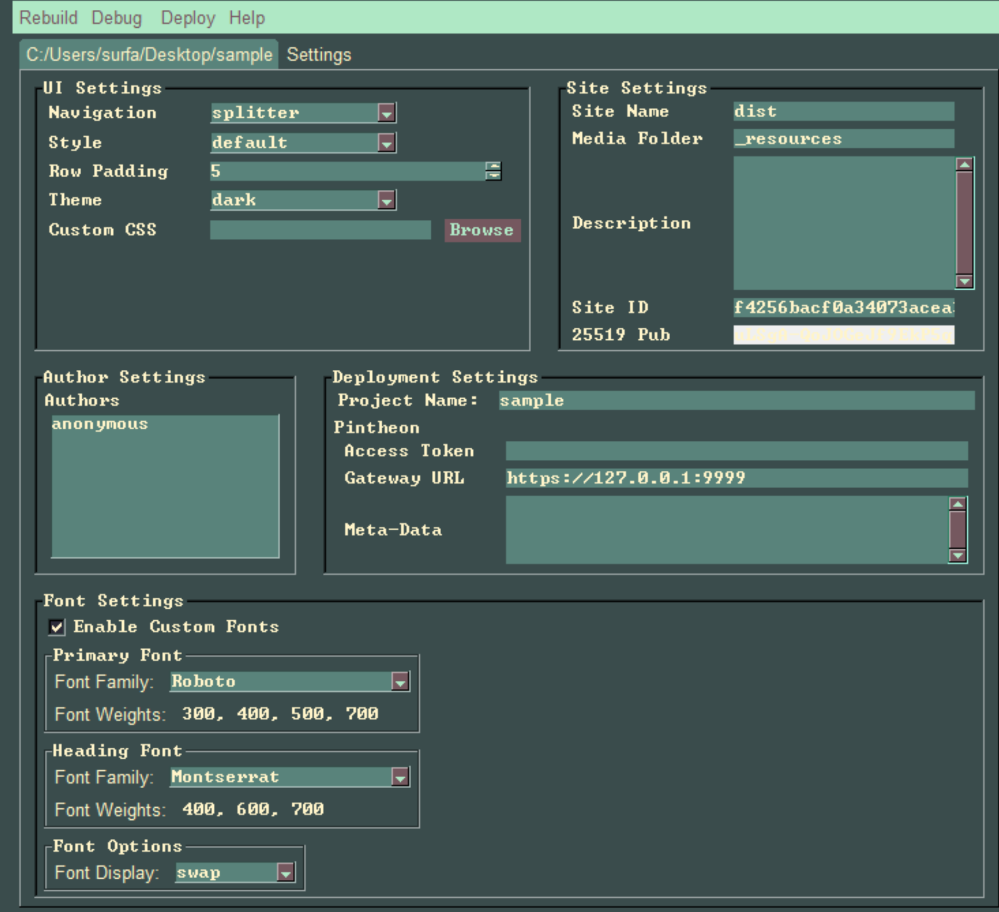Open the Heading Font Montserrat dropdown
The width and height of the screenshot is (999, 912).
(400, 777)
